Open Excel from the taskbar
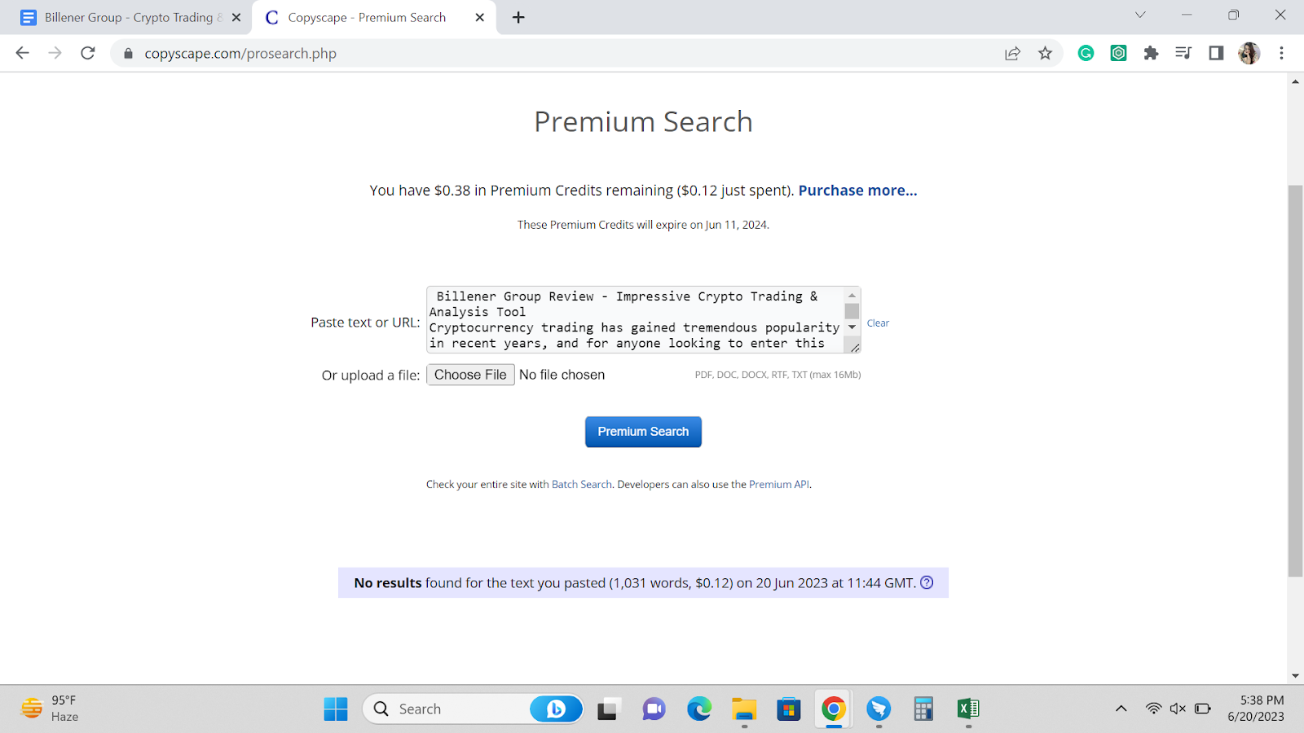 pyautogui.click(x=968, y=709)
